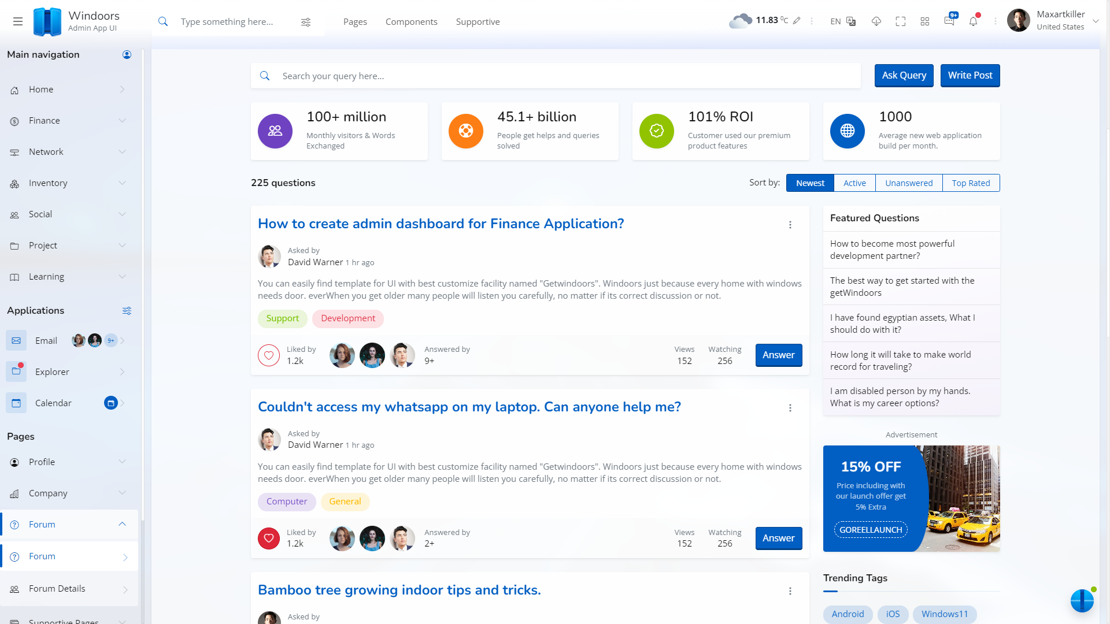
Task: Click the language translate icon
Action: click(851, 21)
